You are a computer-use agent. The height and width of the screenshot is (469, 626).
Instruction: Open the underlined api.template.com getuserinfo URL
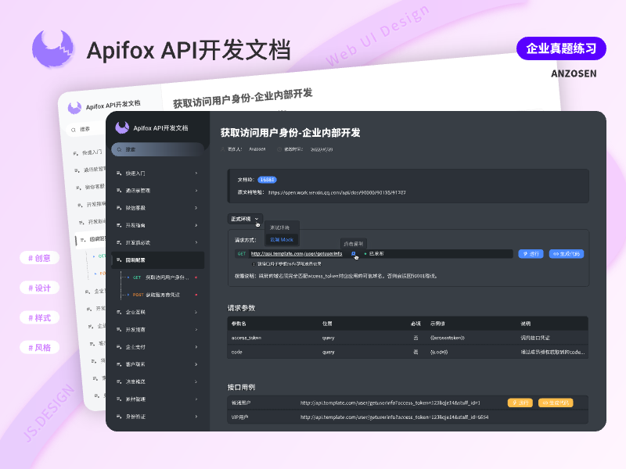(297, 253)
